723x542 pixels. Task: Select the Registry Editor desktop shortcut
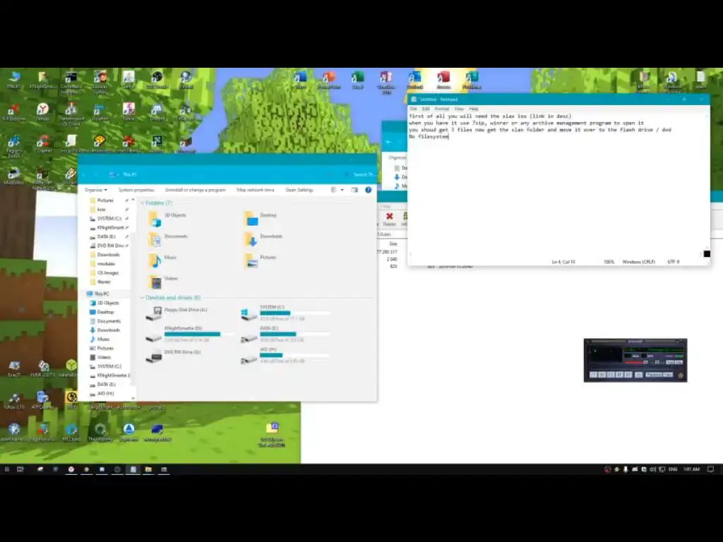coord(14,146)
